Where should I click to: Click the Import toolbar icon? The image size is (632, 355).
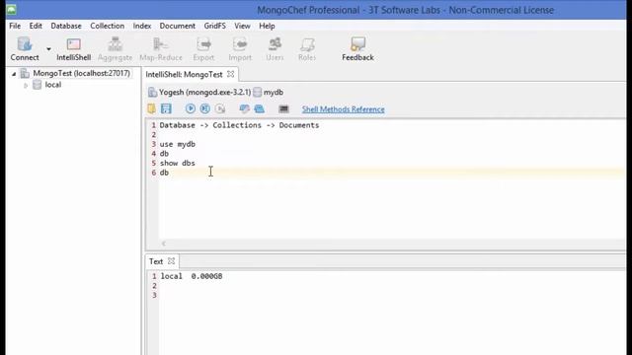pyautogui.click(x=240, y=48)
